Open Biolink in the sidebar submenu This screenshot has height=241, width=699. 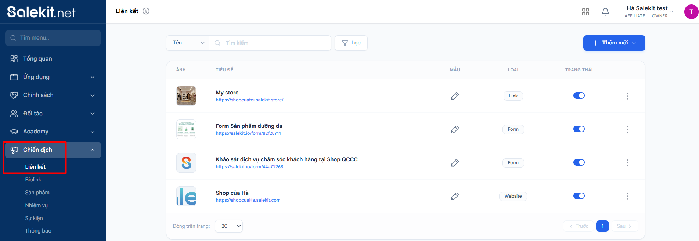pos(33,180)
